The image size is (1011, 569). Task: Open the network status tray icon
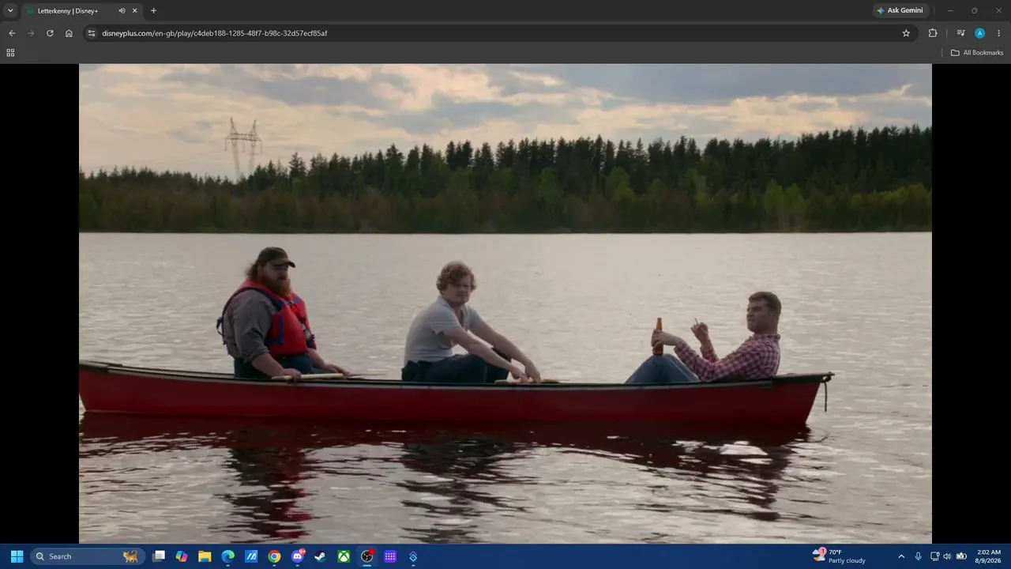pyautogui.click(x=934, y=556)
